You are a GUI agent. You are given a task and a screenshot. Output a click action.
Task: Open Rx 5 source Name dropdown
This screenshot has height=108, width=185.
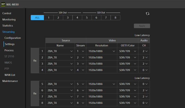[60, 84]
